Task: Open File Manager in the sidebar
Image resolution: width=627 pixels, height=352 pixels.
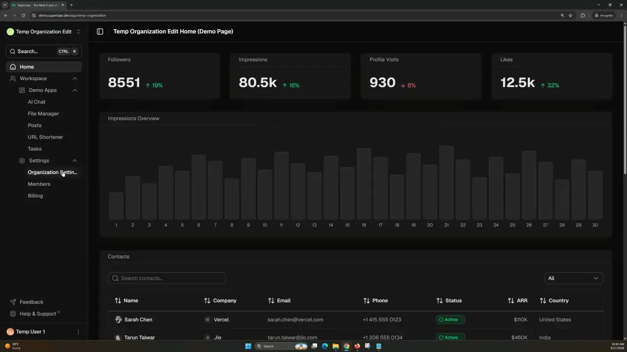Action: [x=43, y=113]
